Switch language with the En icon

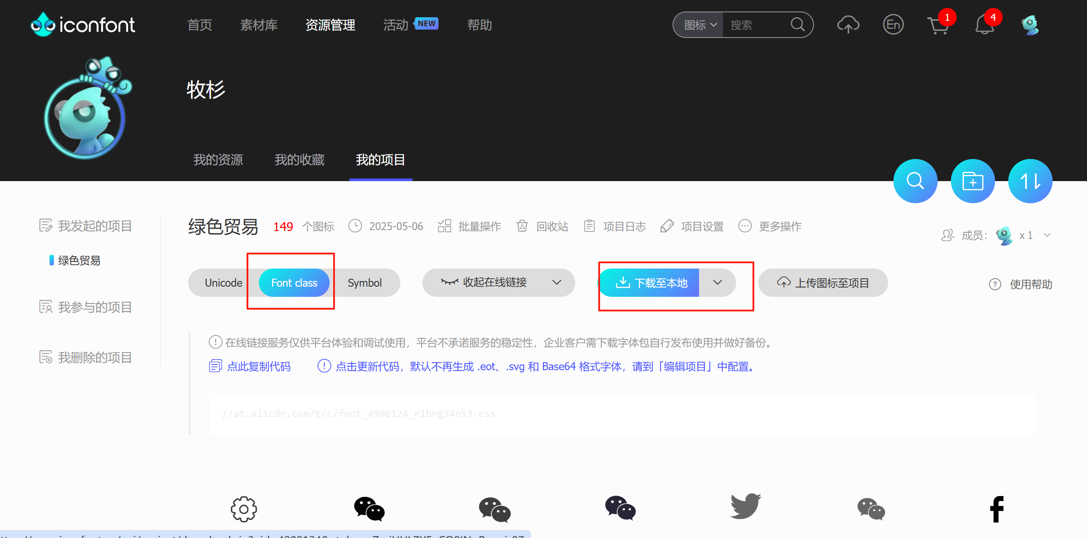click(x=893, y=25)
